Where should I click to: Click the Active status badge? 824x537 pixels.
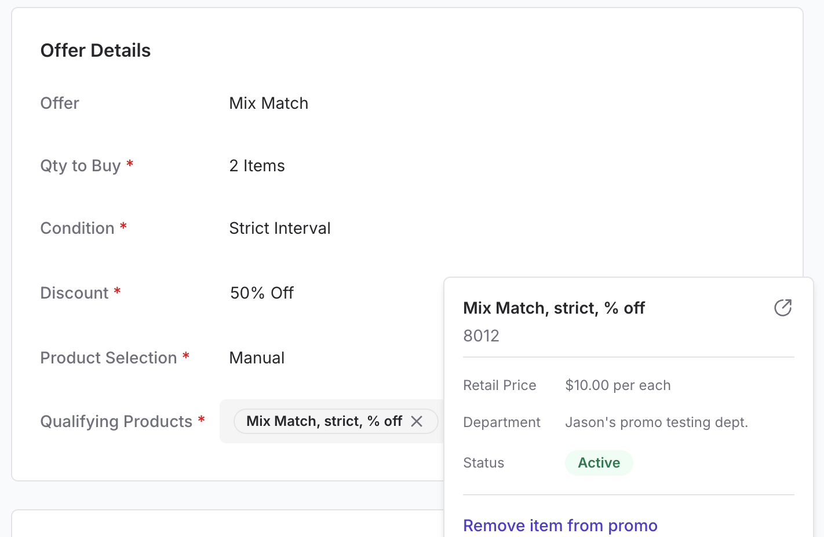pyautogui.click(x=599, y=463)
